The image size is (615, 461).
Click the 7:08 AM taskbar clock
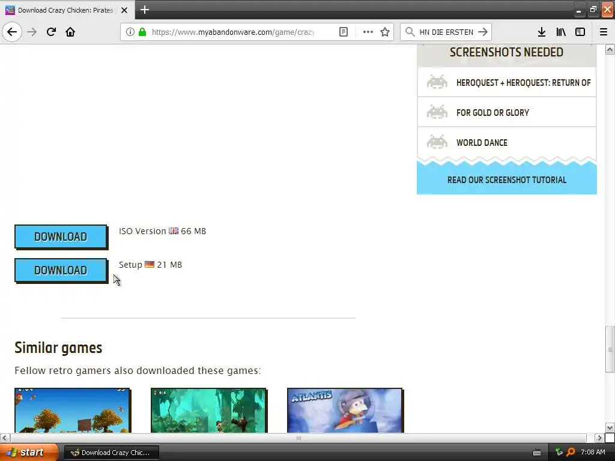coord(593,453)
